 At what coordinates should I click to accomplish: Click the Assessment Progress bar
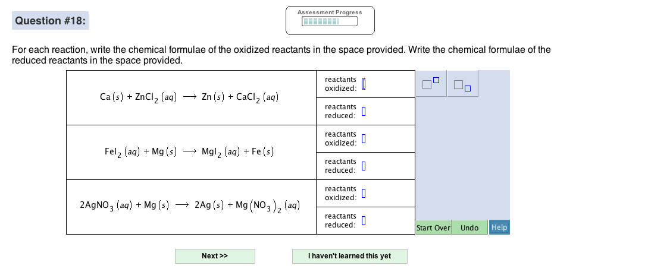tap(330, 22)
